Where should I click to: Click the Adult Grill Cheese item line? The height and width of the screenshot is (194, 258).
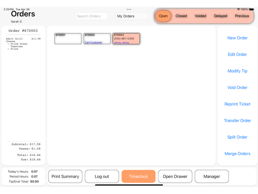click(x=23, y=40)
